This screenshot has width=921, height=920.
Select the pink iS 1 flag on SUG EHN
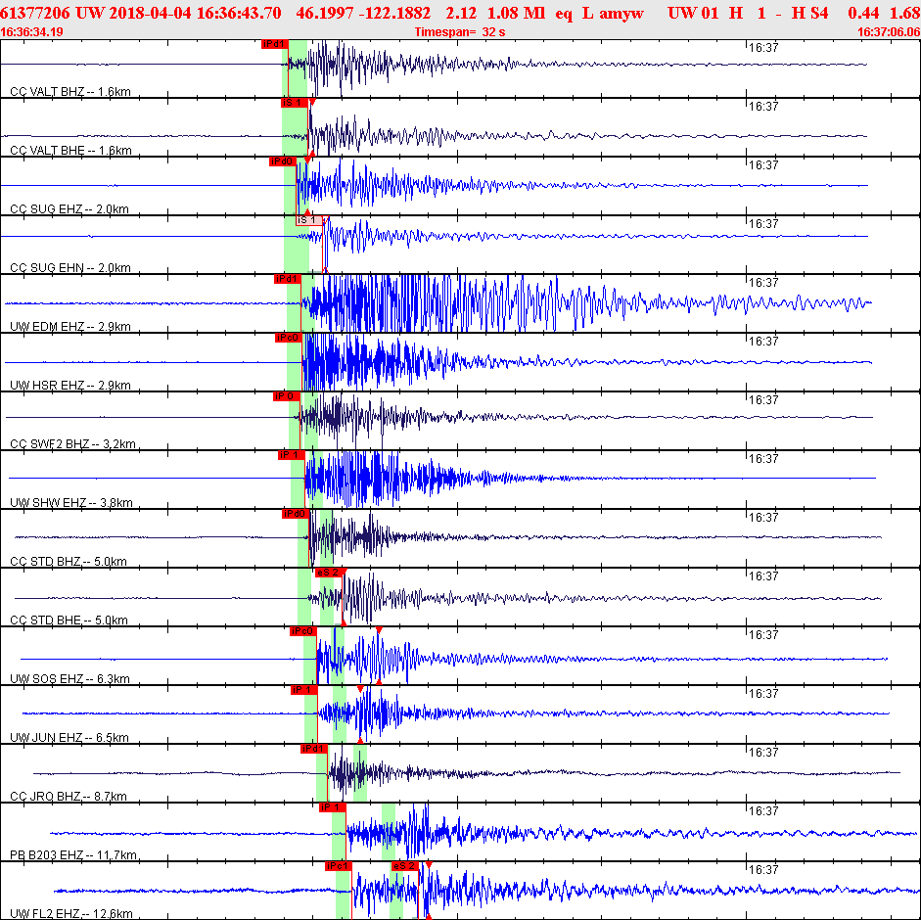(309, 220)
